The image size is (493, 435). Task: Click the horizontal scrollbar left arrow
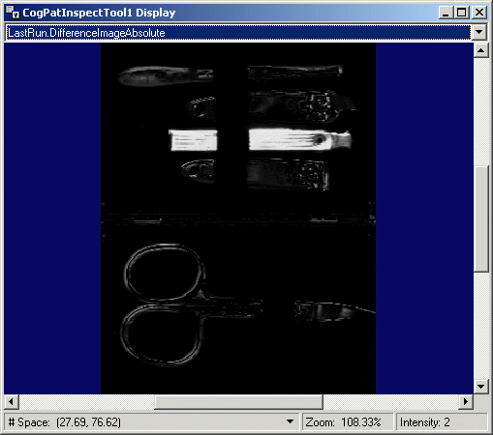(x=12, y=402)
